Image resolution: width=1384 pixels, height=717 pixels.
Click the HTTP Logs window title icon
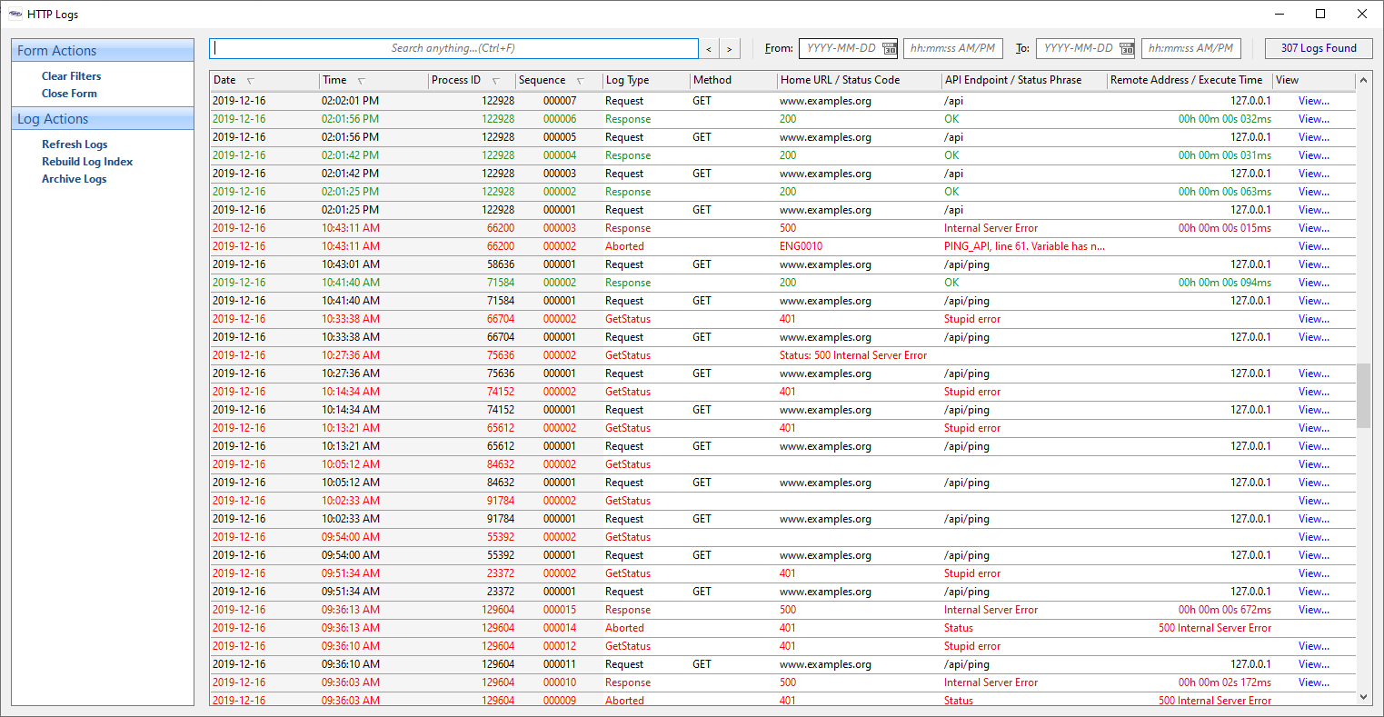coord(15,14)
